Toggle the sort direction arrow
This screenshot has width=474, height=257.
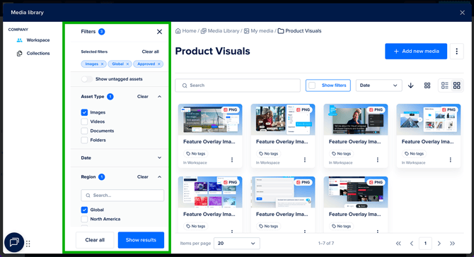[410, 85]
